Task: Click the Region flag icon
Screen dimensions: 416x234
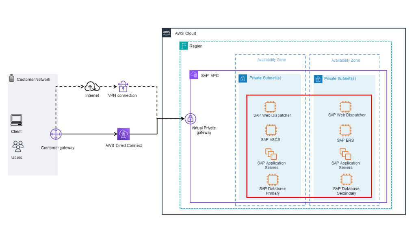Action: coord(183,45)
